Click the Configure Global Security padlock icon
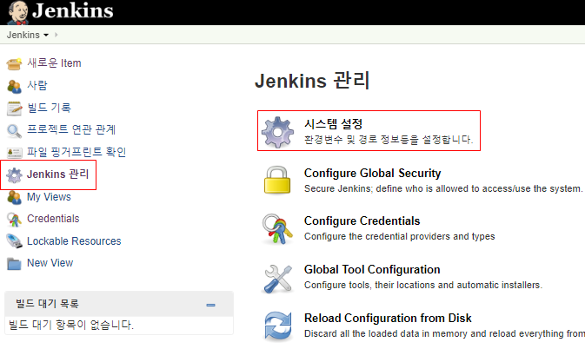Viewport: 585px width, 349px height. 277,181
